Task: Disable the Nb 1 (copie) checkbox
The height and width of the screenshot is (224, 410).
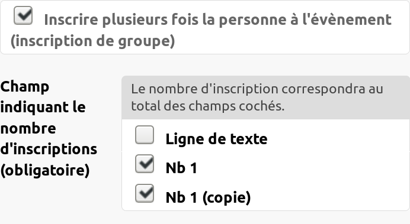Action: pos(145,193)
